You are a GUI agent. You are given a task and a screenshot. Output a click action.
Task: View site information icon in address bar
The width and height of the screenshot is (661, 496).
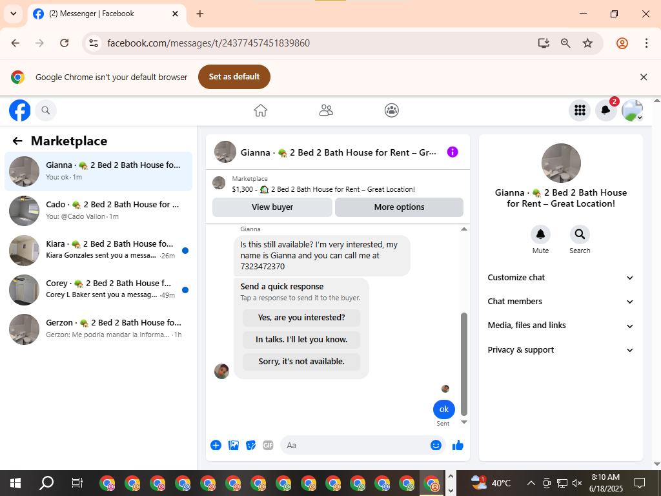(94, 43)
